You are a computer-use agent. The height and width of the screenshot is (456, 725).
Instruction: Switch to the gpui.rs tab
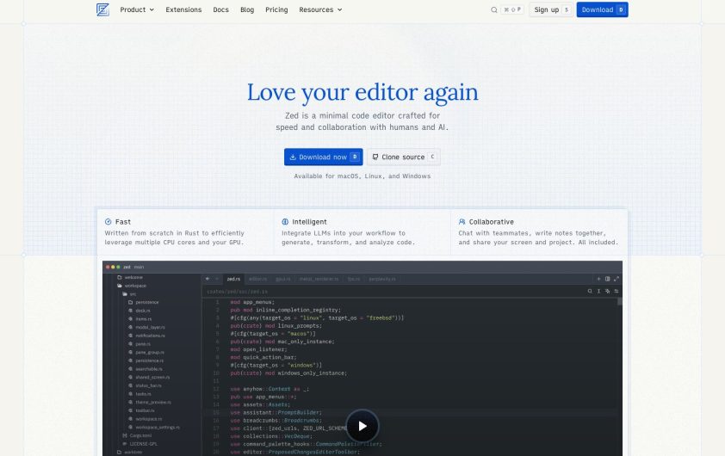click(x=283, y=279)
